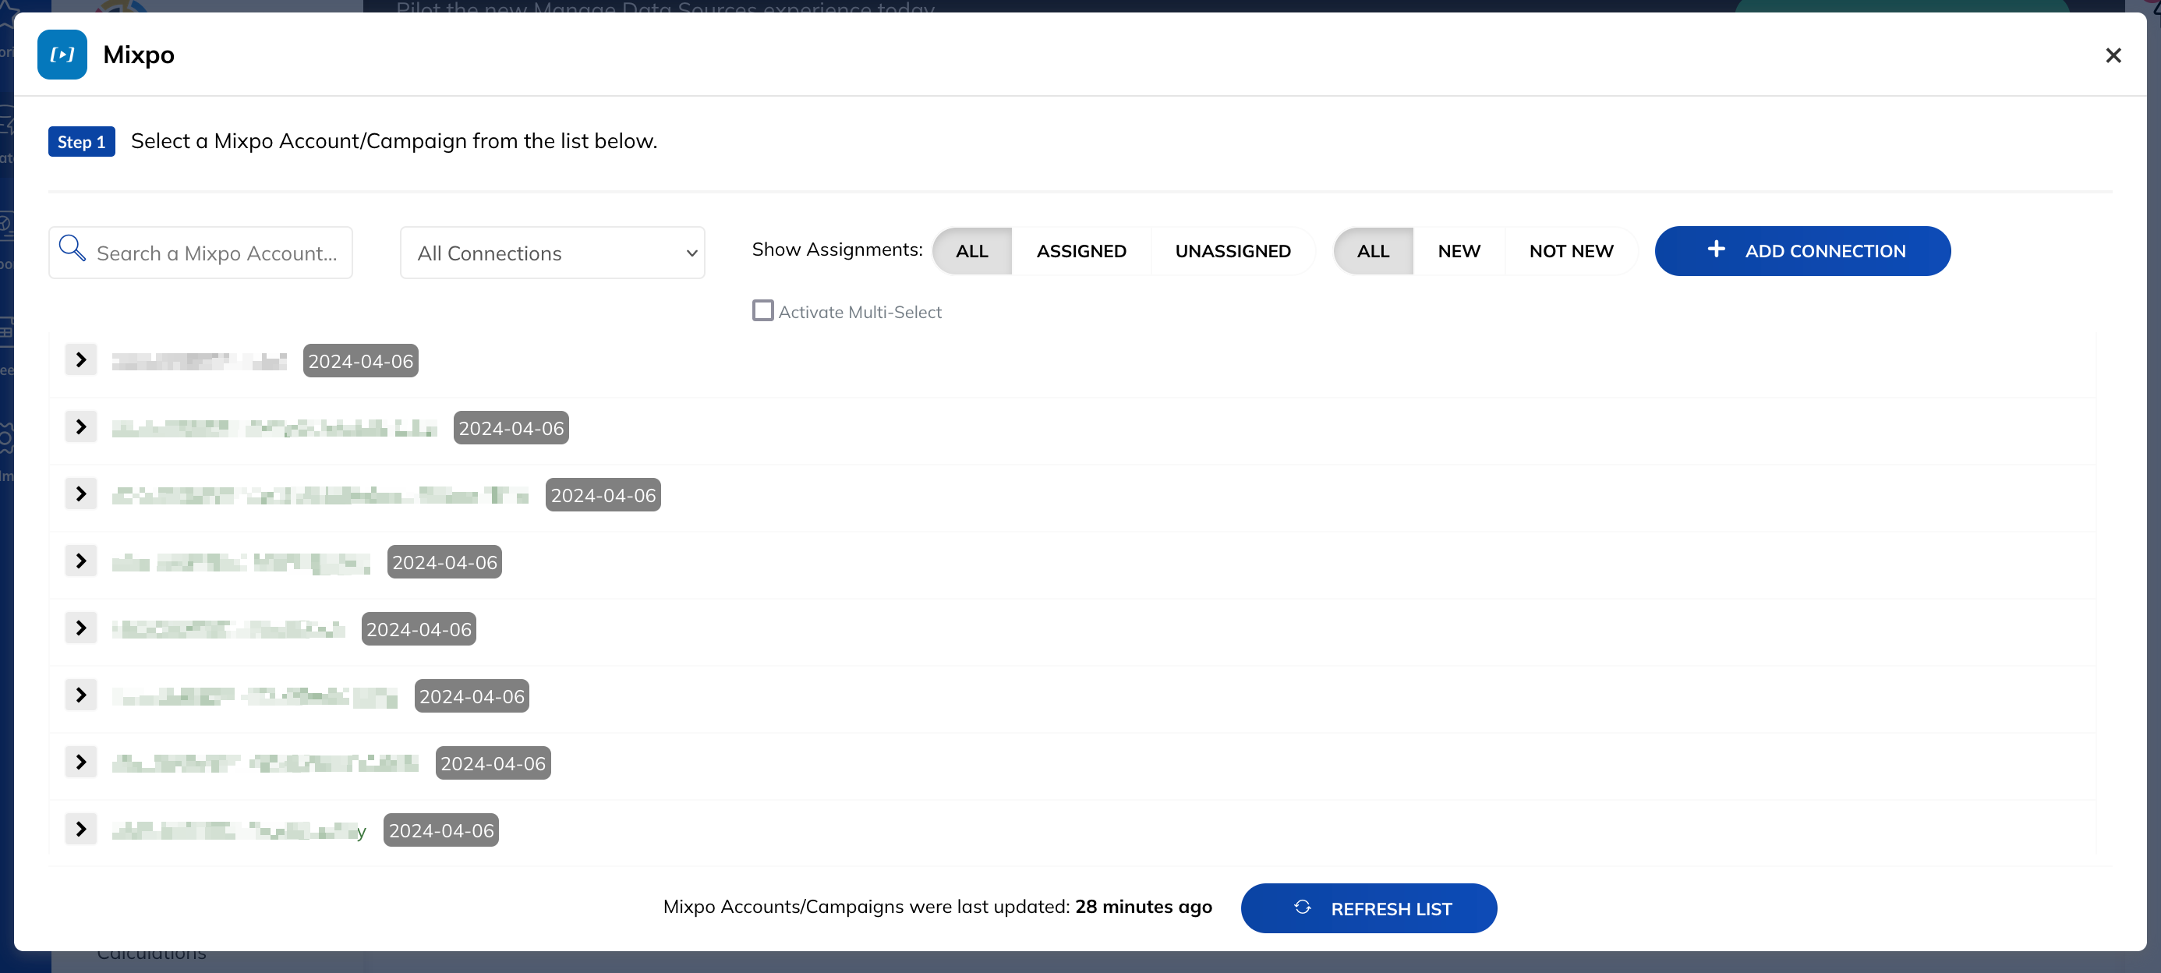Click the '28 minutes ago' text
This screenshot has height=973, width=2161.
pos(1144,907)
